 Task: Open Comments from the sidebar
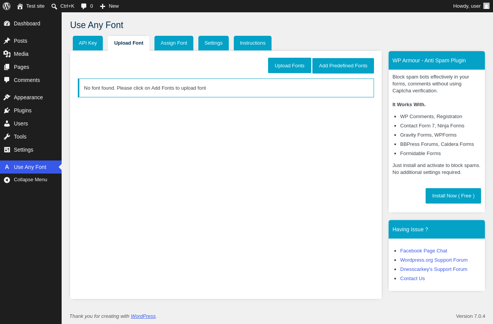pos(31,80)
